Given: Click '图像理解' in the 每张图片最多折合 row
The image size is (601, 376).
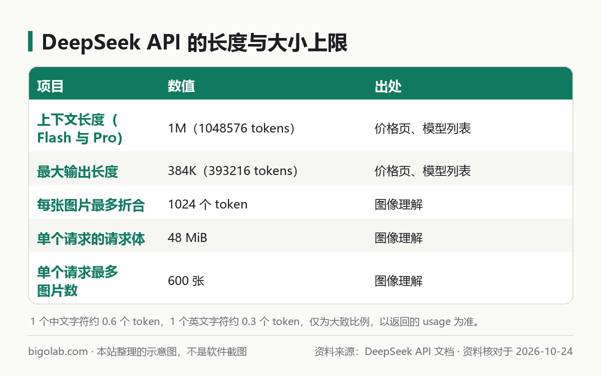Looking at the screenshot, I should (399, 204).
